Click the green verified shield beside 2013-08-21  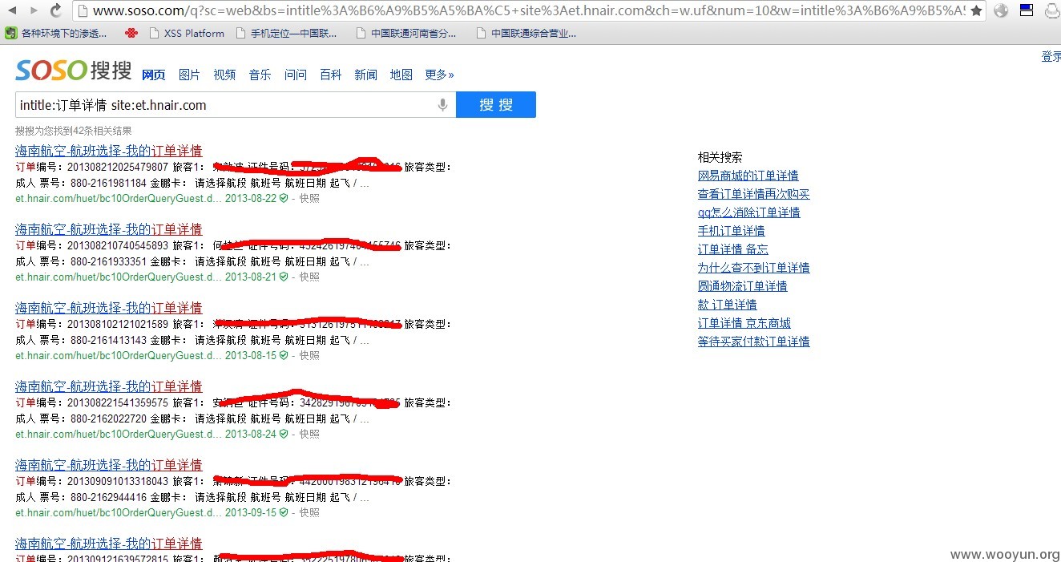[x=283, y=277]
